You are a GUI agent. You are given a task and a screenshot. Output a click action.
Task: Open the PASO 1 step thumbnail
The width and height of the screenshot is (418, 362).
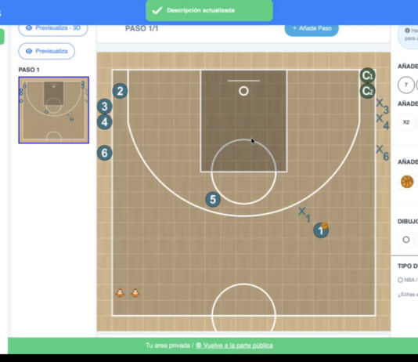tap(53, 110)
